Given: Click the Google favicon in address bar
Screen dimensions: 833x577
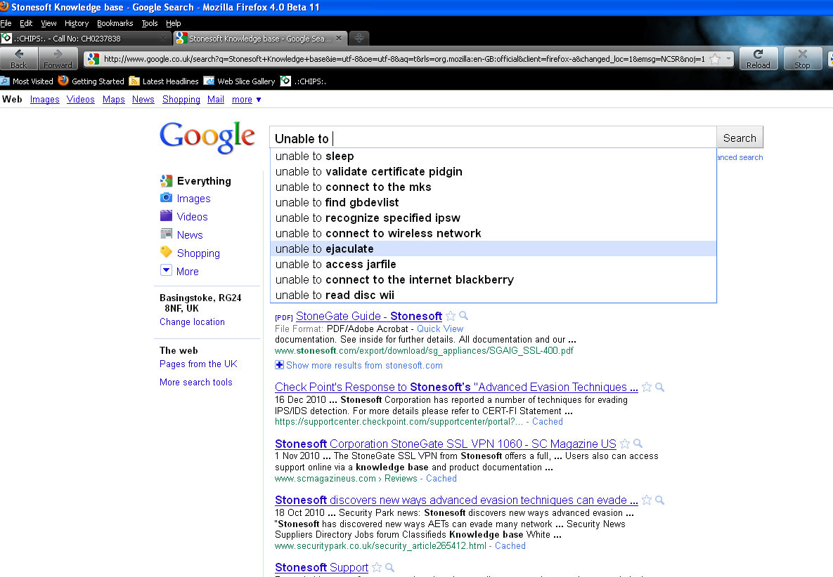Looking at the screenshot, I should tap(93, 59).
